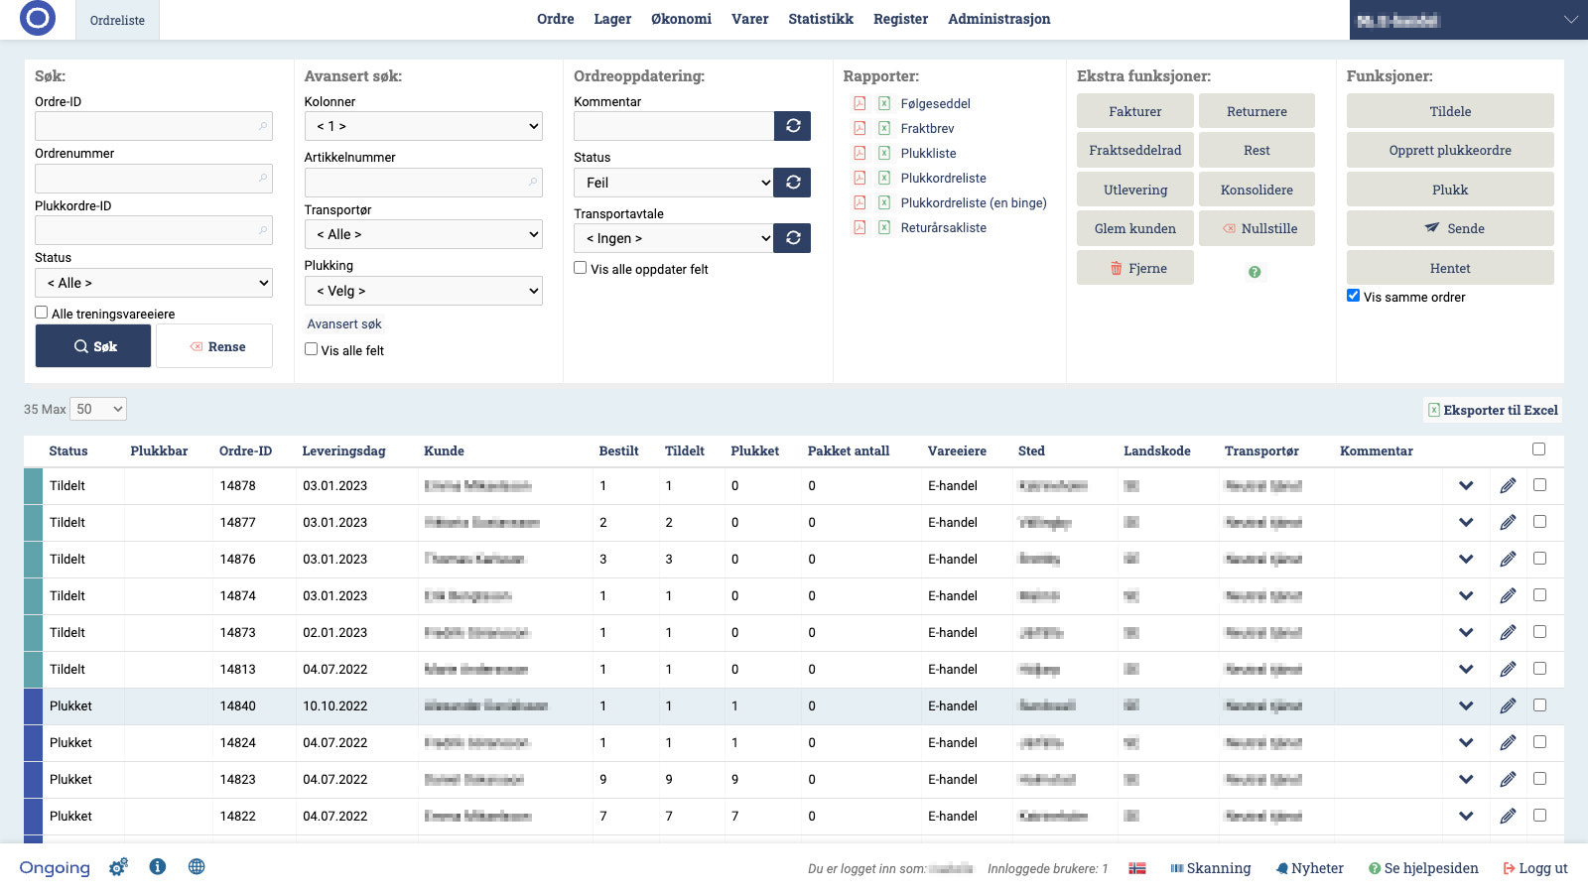Open the Statistikk menu

click(821, 19)
